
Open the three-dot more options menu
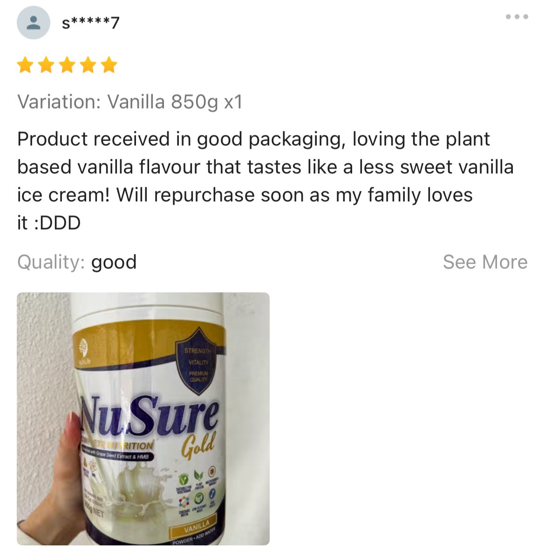517,17
